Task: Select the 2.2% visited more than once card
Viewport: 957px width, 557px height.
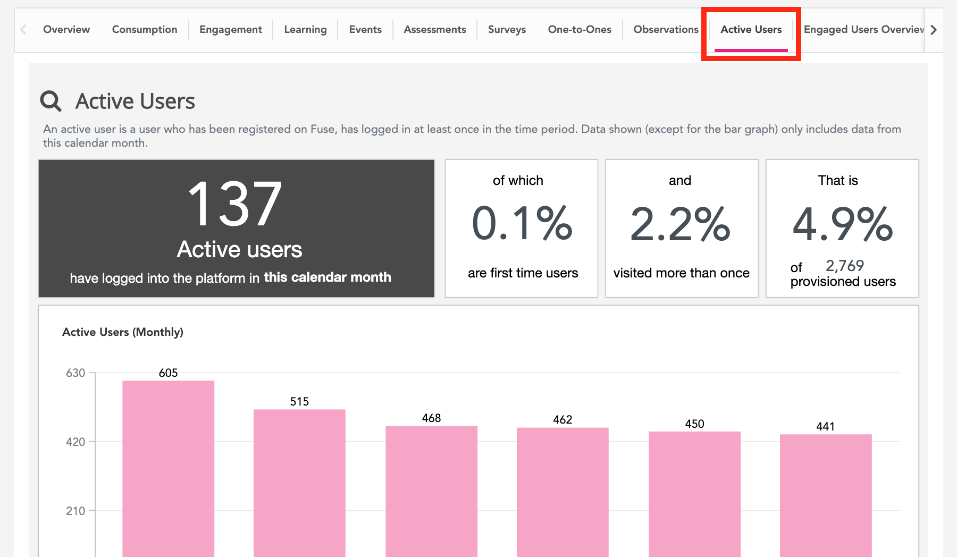Action: pos(682,229)
